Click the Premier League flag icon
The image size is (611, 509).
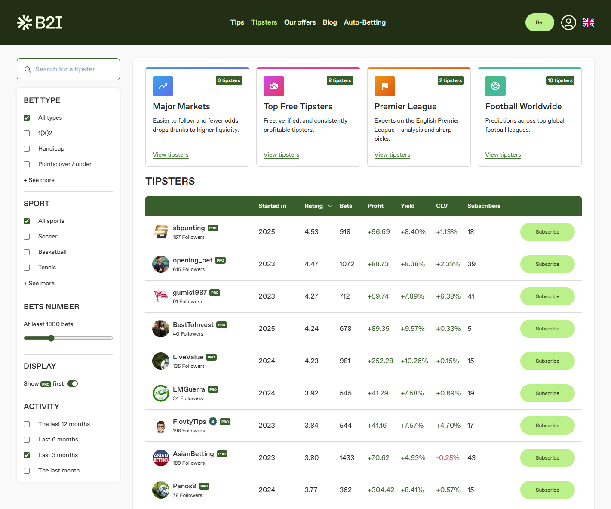(x=385, y=86)
